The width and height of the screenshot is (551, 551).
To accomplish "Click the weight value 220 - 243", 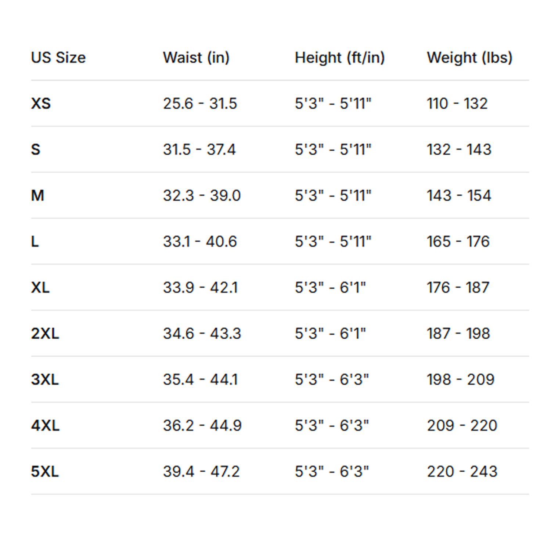I will (462, 472).
